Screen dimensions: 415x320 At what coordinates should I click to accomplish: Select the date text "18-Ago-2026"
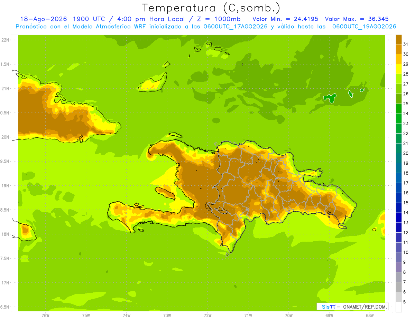coord(44,19)
